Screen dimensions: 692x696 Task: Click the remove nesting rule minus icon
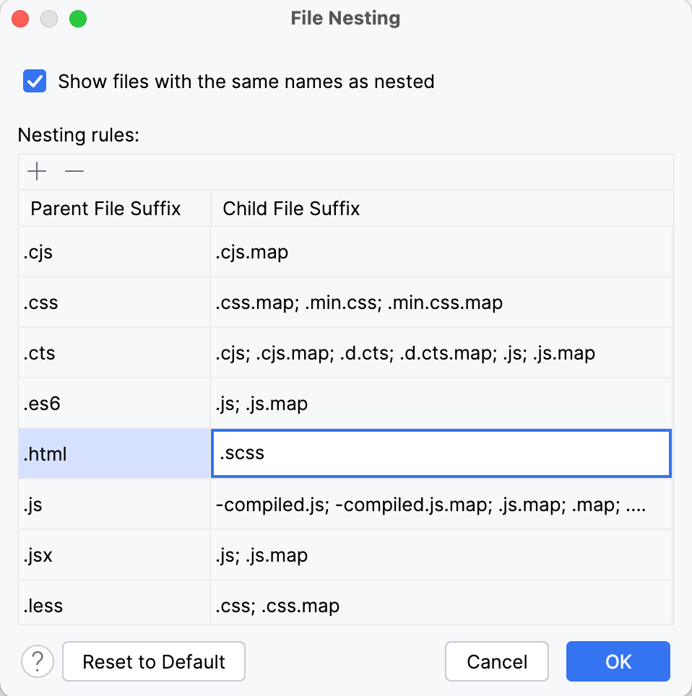click(x=73, y=171)
